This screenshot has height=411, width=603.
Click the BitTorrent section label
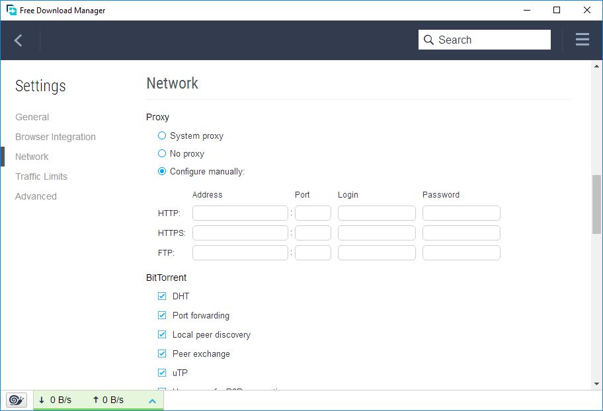[x=166, y=278]
